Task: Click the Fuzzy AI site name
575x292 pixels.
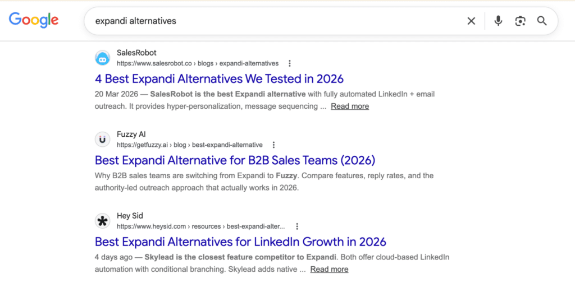Action: pyautogui.click(x=131, y=135)
